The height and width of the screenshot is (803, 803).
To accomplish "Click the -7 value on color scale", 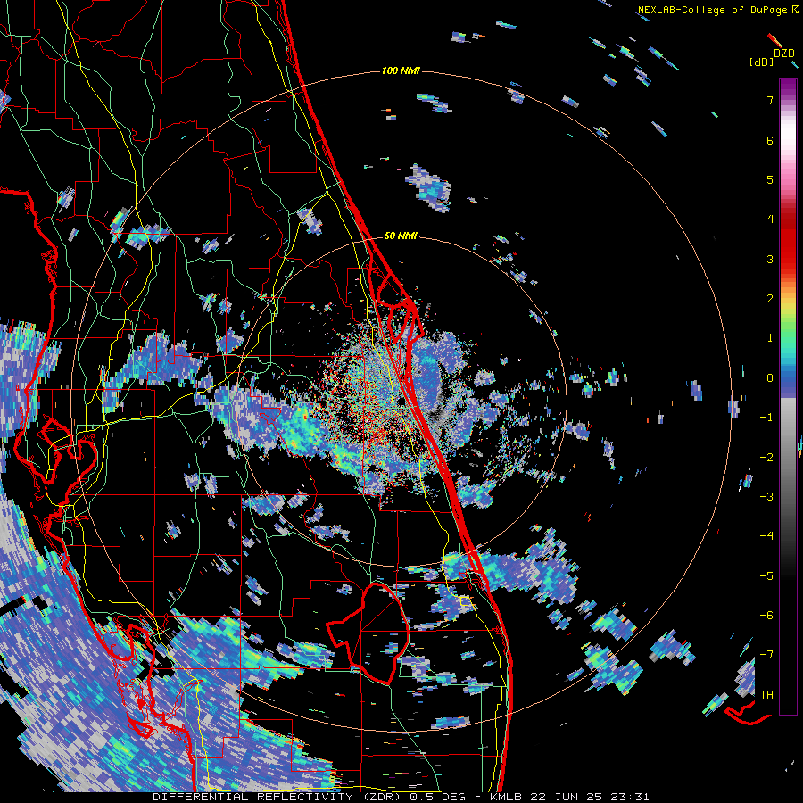I will [x=766, y=655].
